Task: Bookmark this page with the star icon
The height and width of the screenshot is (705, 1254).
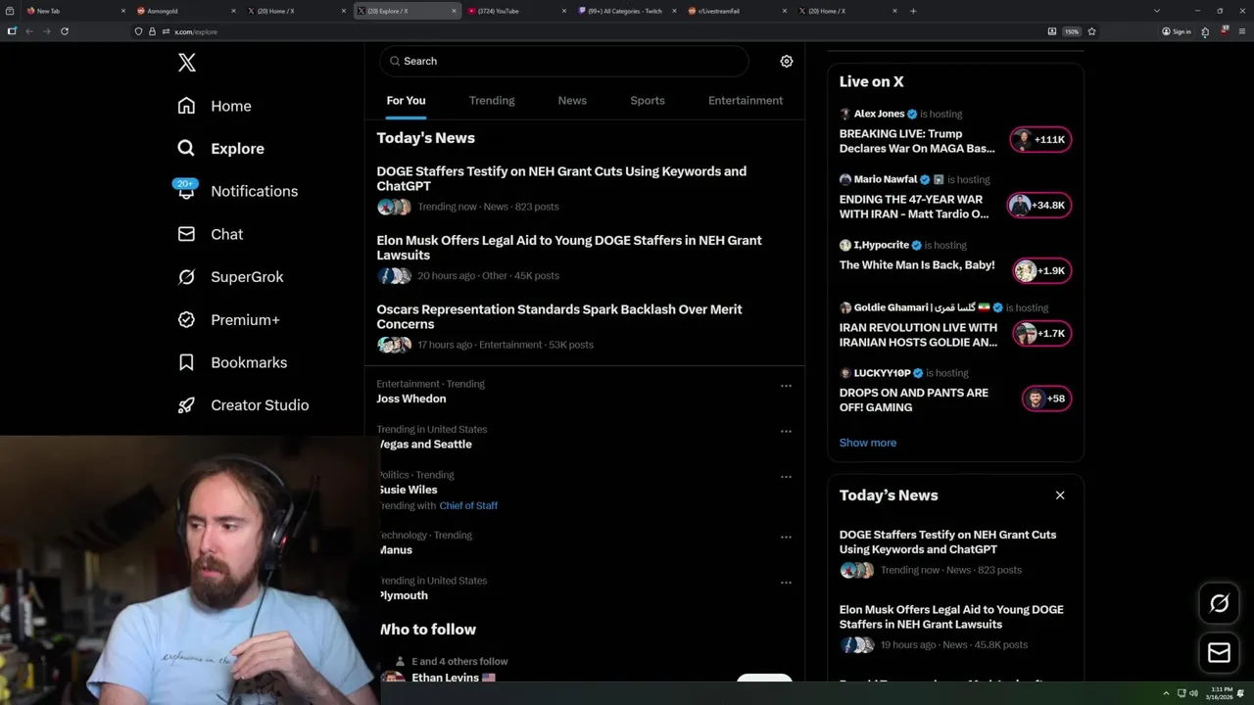Action: click(x=1091, y=31)
